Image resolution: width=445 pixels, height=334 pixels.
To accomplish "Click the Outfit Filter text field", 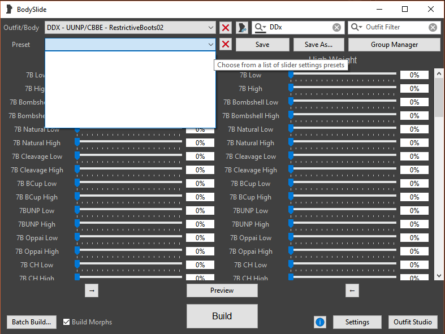I will pyautogui.click(x=396, y=27).
